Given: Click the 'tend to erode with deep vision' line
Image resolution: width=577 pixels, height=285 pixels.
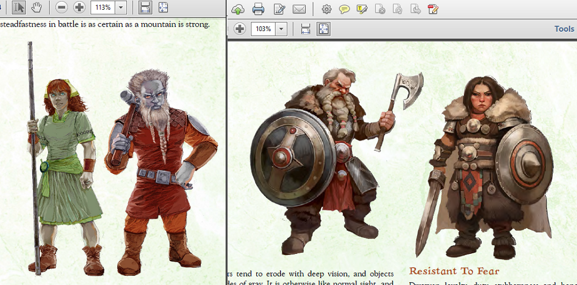Looking at the screenshot, I should pos(311,274).
